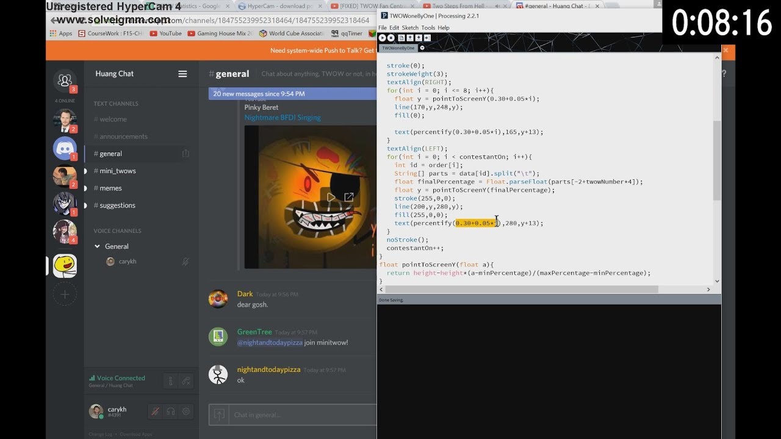Export application from Processing toolbar

click(427, 38)
